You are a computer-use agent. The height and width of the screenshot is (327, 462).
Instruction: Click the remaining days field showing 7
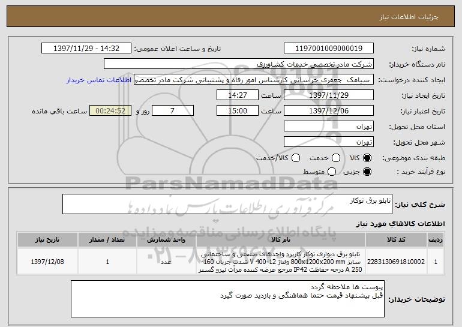coord(173,111)
